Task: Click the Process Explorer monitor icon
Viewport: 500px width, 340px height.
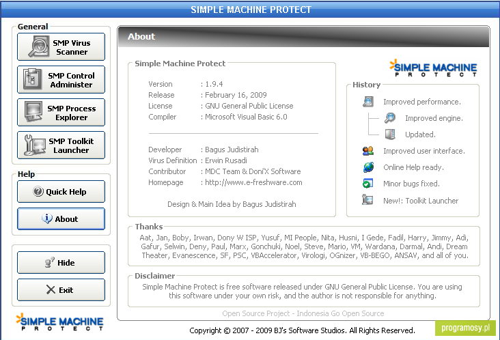Action: pyautogui.click(x=33, y=111)
